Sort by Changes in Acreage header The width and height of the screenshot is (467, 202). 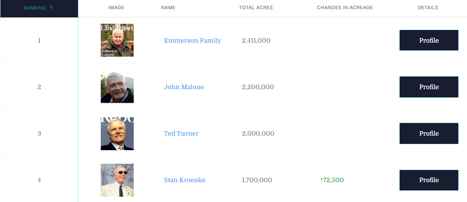pos(344,8)
